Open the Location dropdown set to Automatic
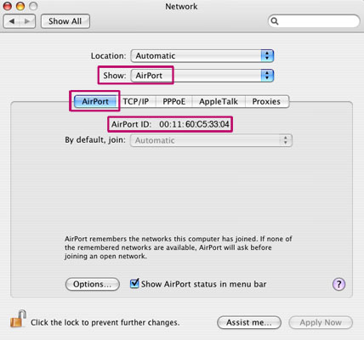 tap(202, 56)
